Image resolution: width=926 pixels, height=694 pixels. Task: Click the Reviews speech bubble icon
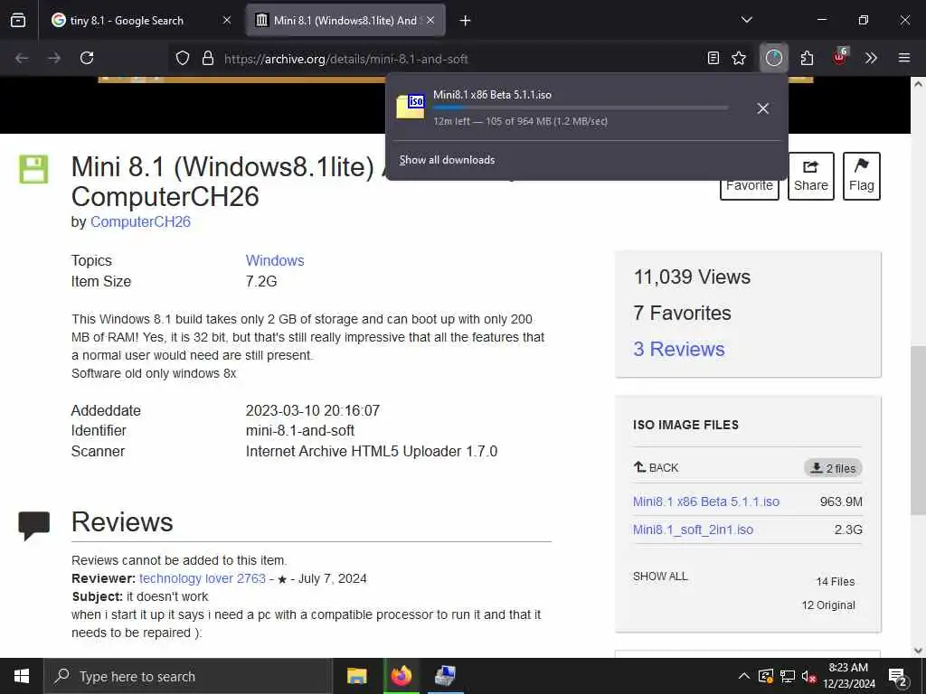click(x=33, y=525)
